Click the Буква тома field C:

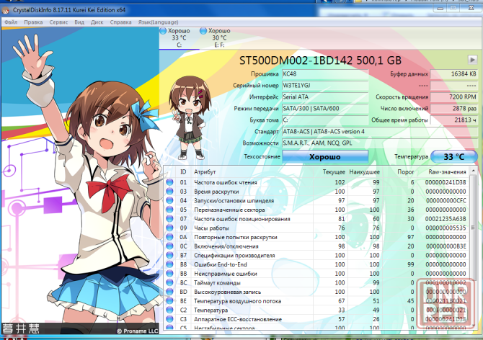[x=325, y=120]
